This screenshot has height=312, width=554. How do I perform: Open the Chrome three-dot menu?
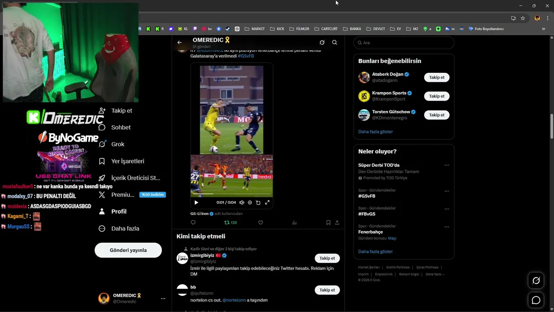548,18
